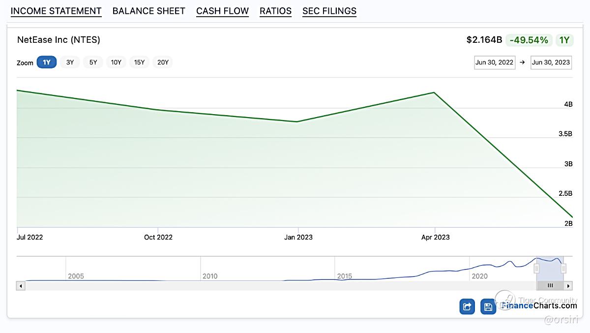
Task: Edit the Jun 30, 2023 end date
Action: [x=551, y=62]
